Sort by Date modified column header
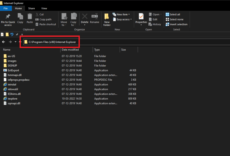 pos(70,50)
